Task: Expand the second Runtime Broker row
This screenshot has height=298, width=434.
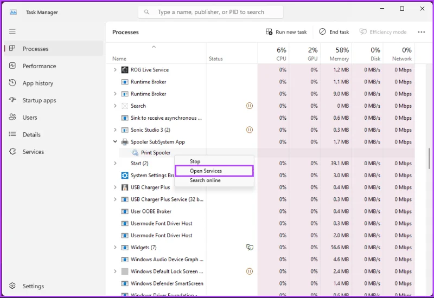Action: (115, 94)
